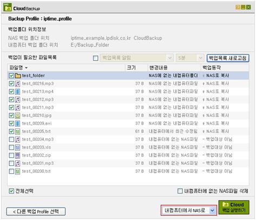Click the 백업목록 새로고침 button
The image size is (256, 220).
point(228,58)
